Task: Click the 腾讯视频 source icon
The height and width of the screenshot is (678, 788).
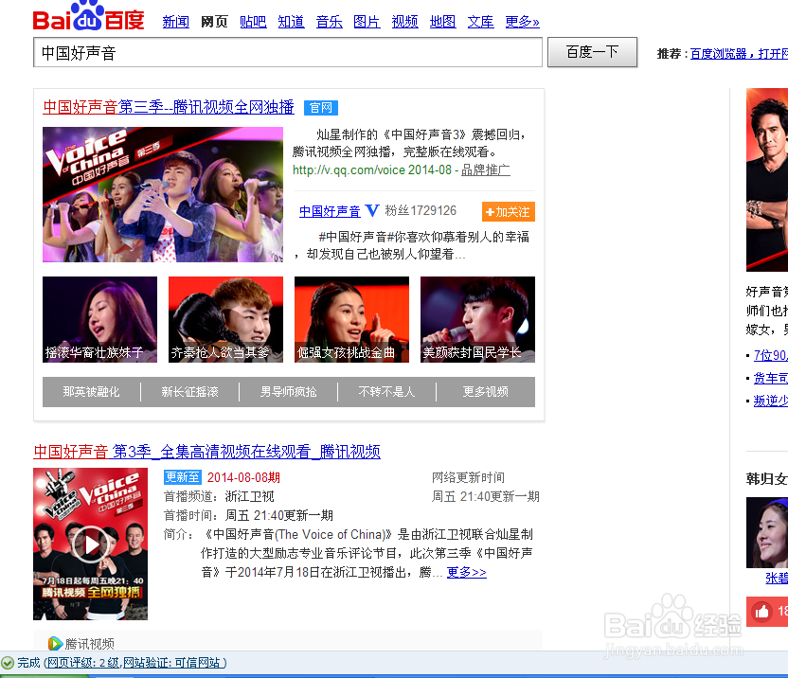Action: pyautogui.click(x=55, y=643)
